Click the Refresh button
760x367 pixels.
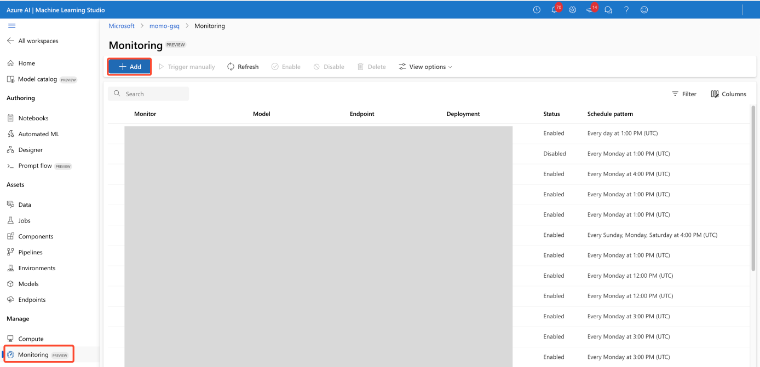point(243,67)
